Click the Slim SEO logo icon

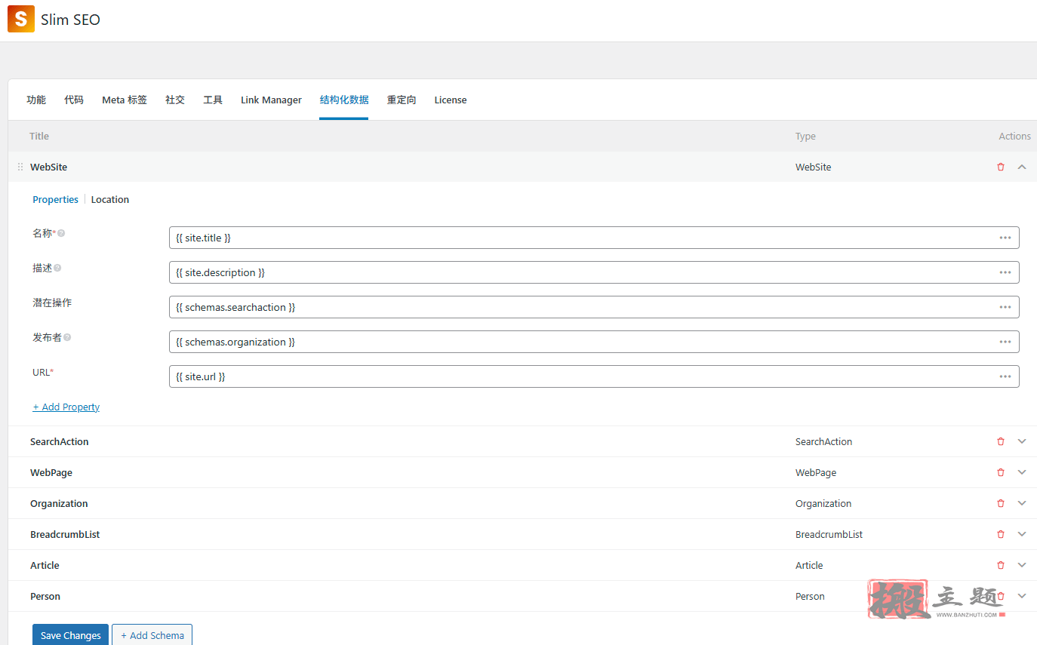point(21,19)
